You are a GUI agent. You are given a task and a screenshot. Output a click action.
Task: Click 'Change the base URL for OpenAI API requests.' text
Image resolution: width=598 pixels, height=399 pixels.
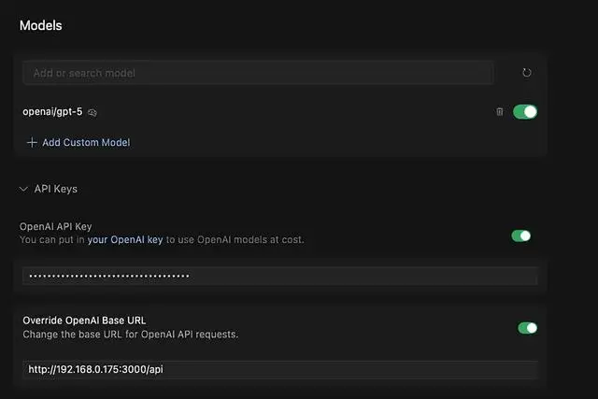pos(131,335)
